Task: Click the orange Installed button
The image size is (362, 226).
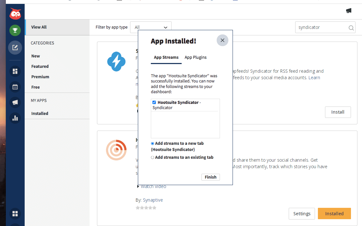Action: coord(334,214)
